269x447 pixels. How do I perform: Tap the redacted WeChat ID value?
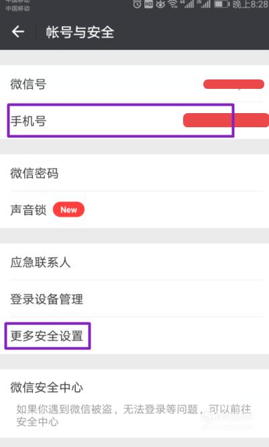coord(233,84)
